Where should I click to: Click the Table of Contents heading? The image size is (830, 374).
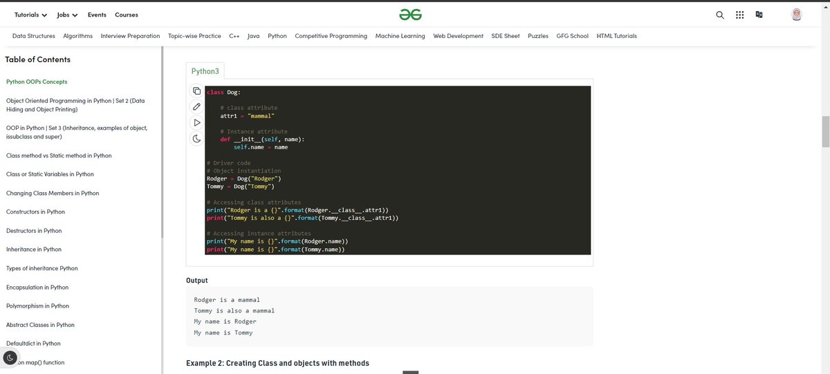tap(37, 59)
